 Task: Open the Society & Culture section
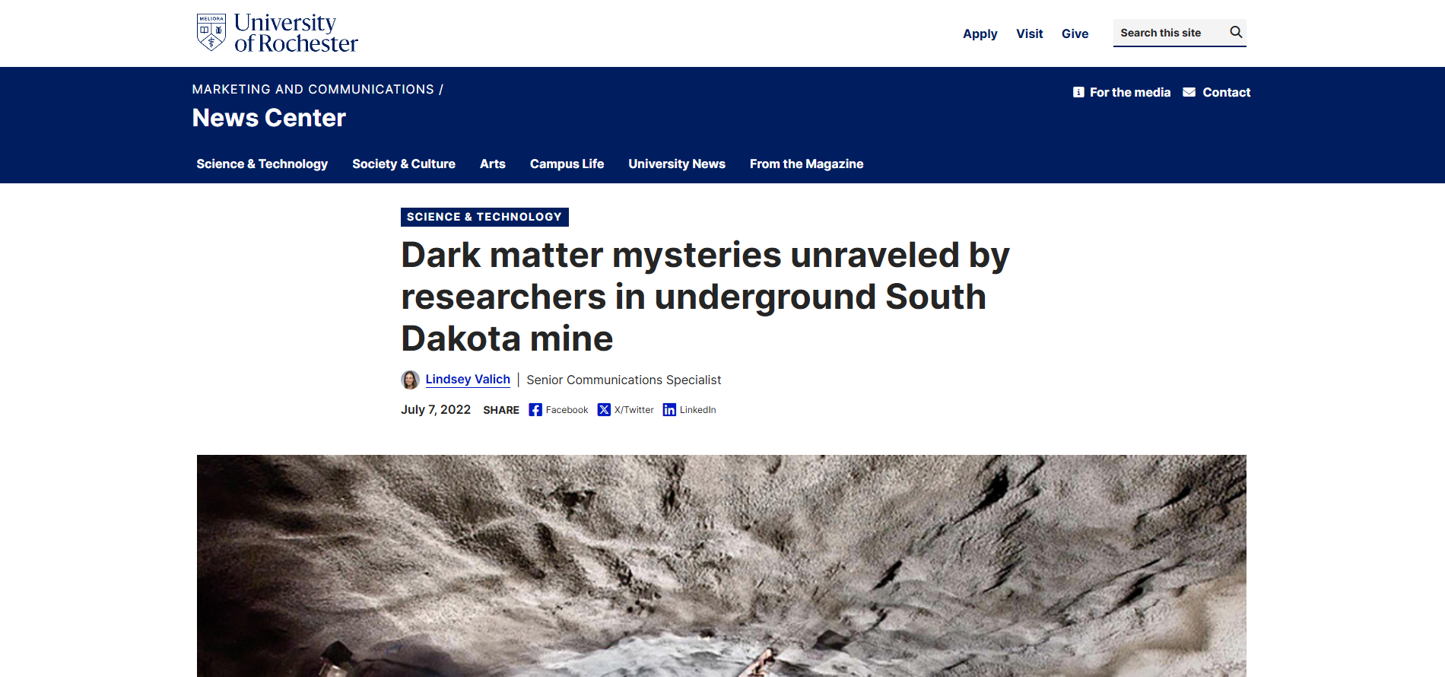404,164
